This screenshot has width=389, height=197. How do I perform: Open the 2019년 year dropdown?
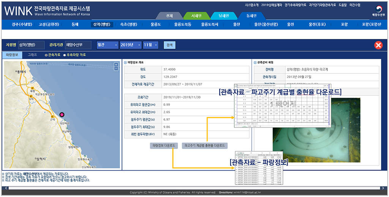131,45
